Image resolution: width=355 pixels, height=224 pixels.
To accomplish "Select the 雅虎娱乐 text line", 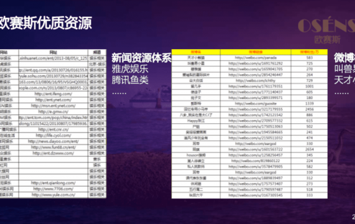I will (130, 69).
